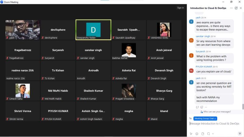Select VANSHIKA GOEL's participant tile

tap(164, 30)
